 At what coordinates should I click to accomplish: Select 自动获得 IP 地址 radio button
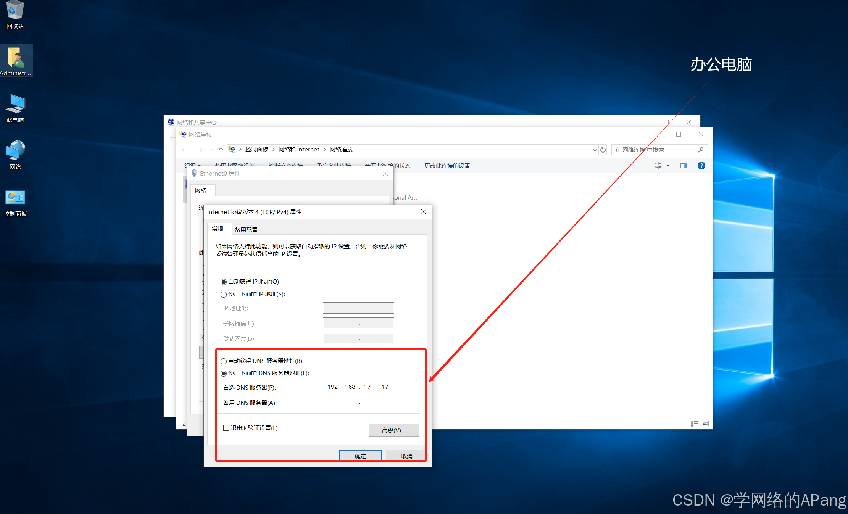224,282
